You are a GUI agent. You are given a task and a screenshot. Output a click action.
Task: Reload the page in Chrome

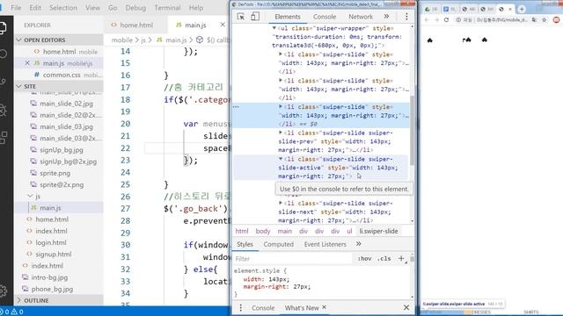446,20
